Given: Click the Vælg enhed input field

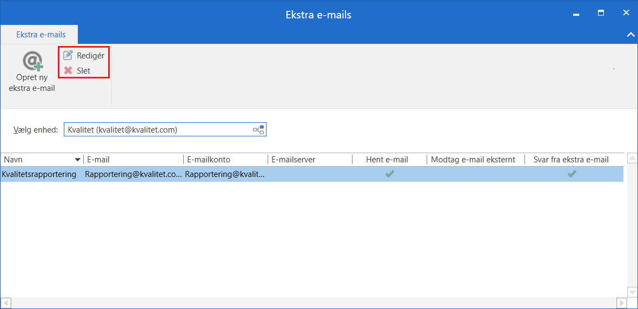Looking at the screenshot, I should (157, 130).
